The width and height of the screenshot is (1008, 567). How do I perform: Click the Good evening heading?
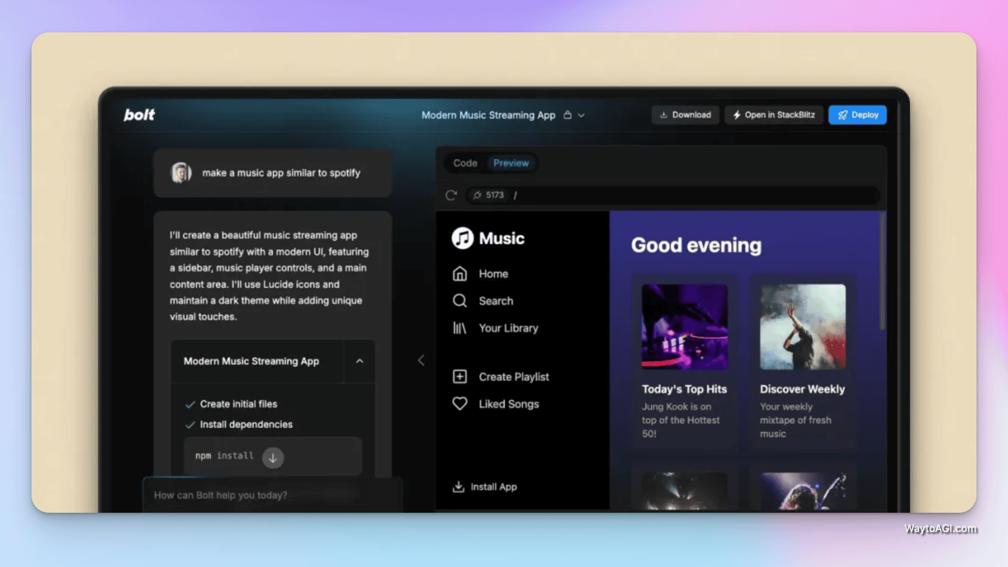tap(696, 245)
